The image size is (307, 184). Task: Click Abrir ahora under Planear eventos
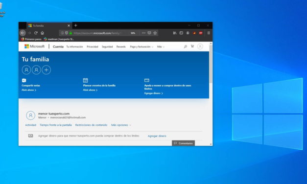(90, 90)
